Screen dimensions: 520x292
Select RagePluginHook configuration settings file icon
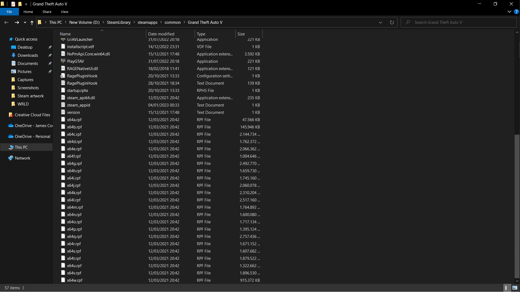[x=63, y=76]
